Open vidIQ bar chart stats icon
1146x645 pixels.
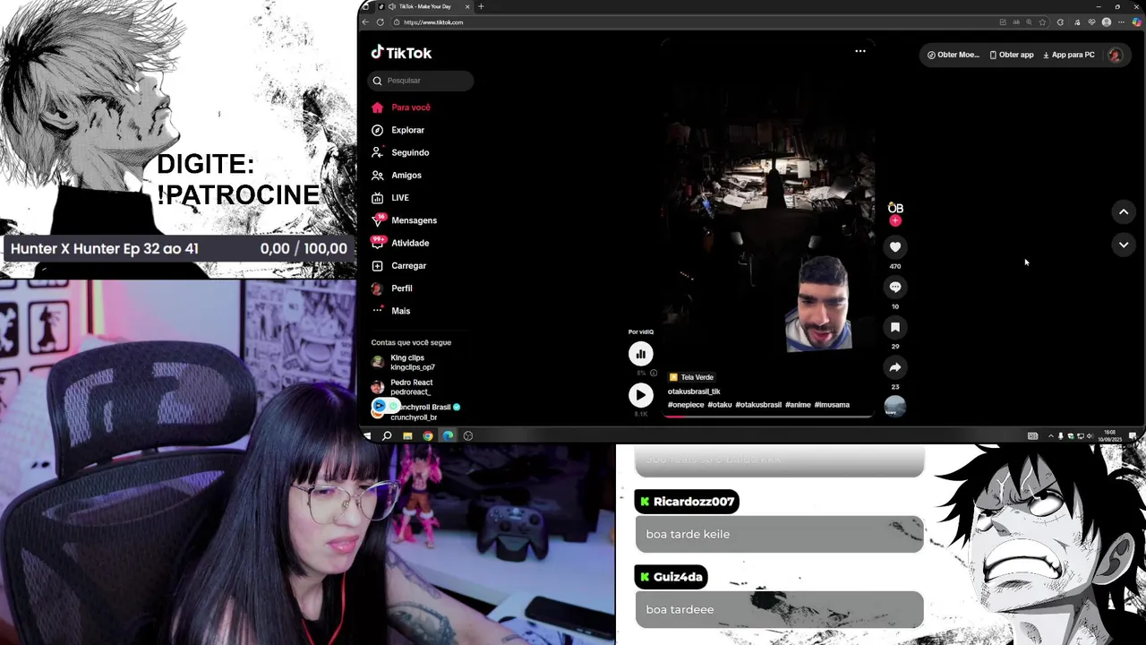pyautogui.click(x=640, y=354)
